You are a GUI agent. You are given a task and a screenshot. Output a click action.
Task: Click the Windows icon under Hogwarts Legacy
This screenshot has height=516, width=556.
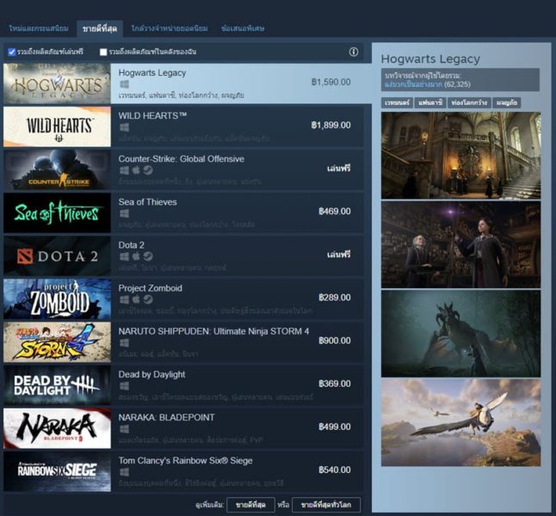click(124, 84)
